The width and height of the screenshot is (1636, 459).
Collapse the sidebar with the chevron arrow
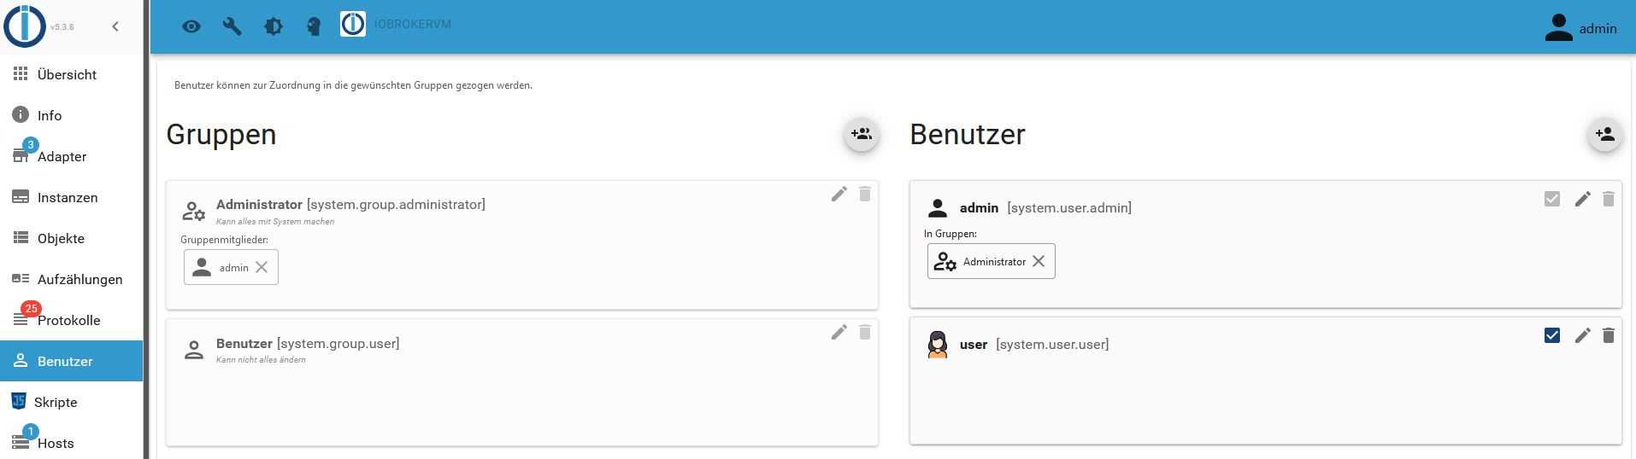(x=115, y=26)
